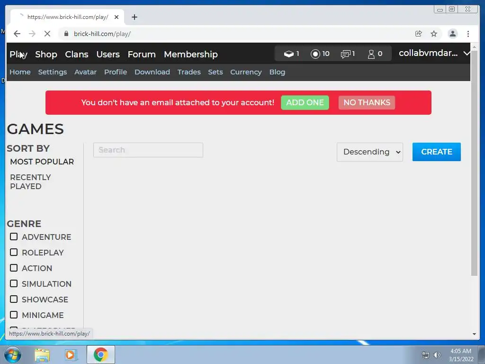Open Windows Media Player from taskbar
Viewport: 485px width, 364px height.
pyautogui.click(x=70, y=355)
